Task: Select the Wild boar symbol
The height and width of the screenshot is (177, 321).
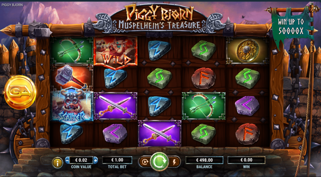Action: coord(116,53)
